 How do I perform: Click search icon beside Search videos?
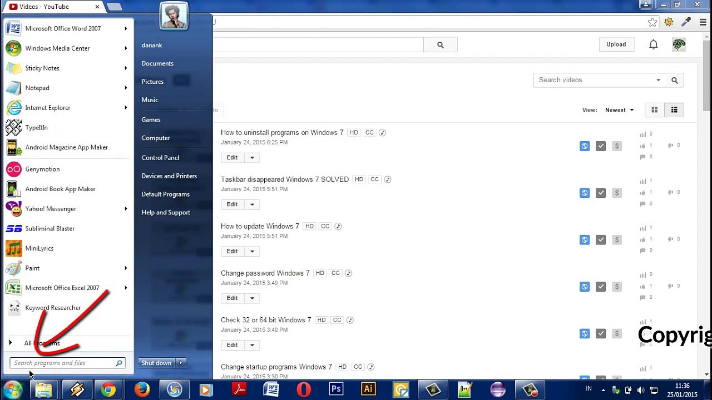coord(675,80)
